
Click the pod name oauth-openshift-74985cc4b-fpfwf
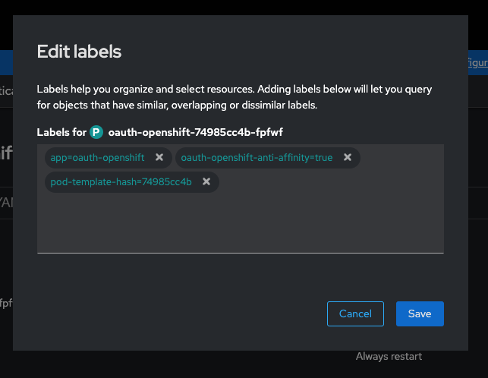[196, 132]
